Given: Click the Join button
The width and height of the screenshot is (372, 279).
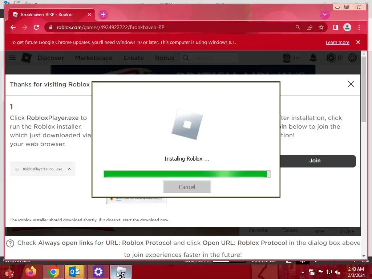Looking at the screenshot, I should pyautogui.click(x=318, y=161).
